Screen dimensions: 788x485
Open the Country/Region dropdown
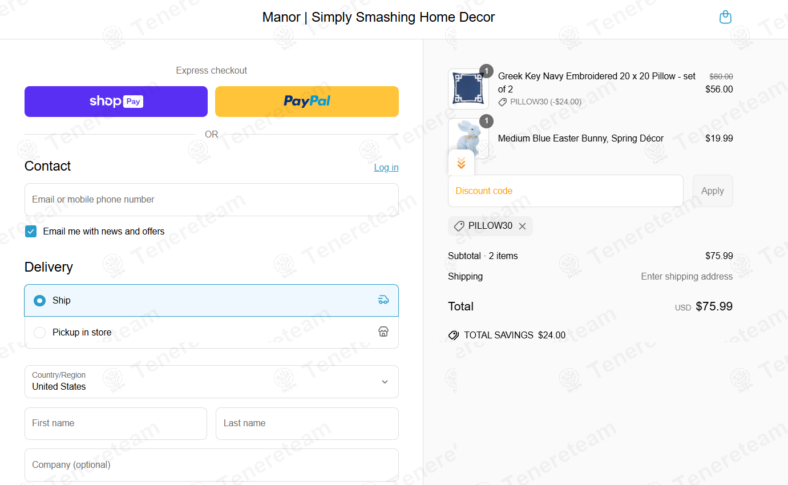pyautogui.click(x=212, y=382)
